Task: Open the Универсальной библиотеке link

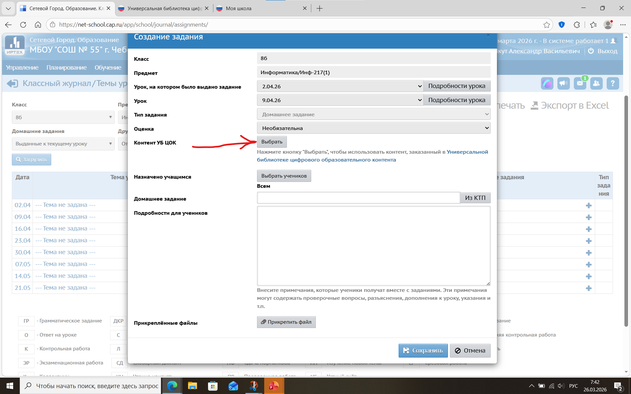Action: click(467, 152)
